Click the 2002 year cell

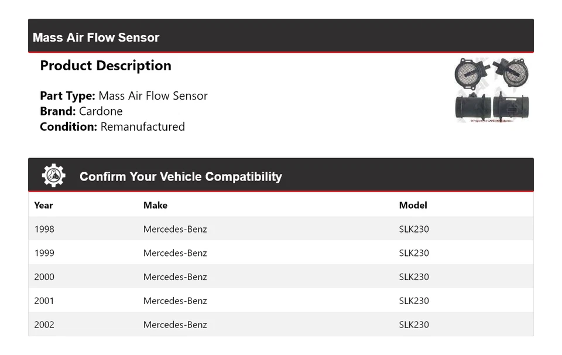44,325
